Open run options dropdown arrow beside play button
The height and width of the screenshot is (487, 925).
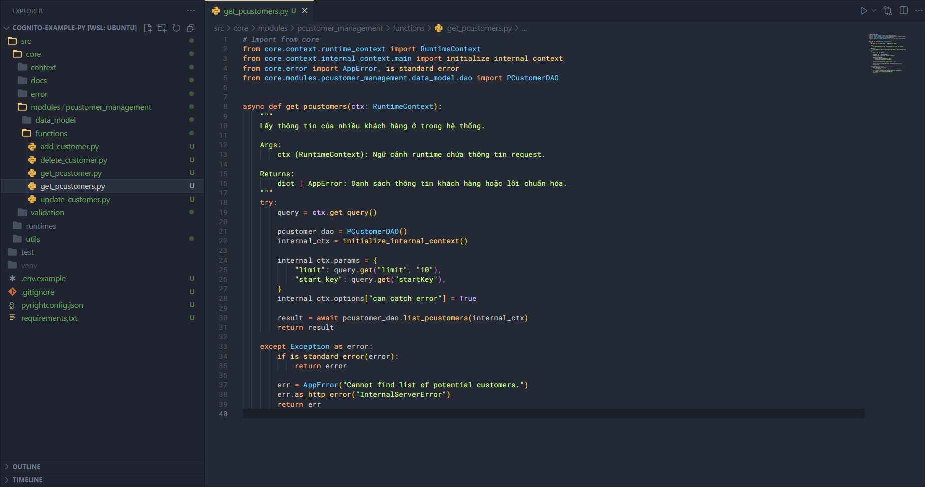[874, 11]
